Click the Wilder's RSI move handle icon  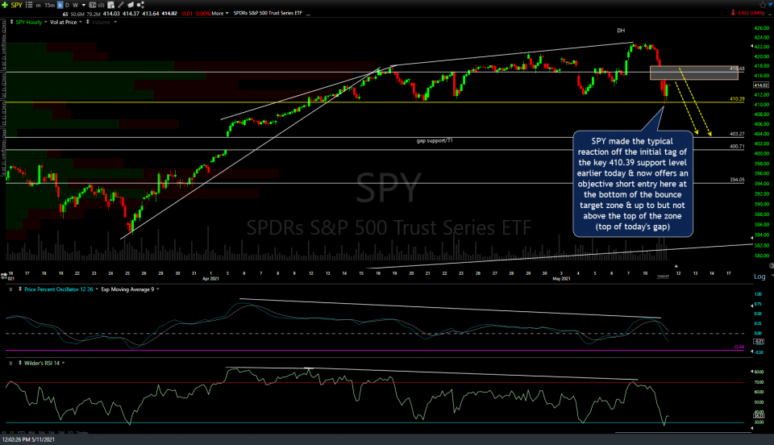tap(19, 363)
